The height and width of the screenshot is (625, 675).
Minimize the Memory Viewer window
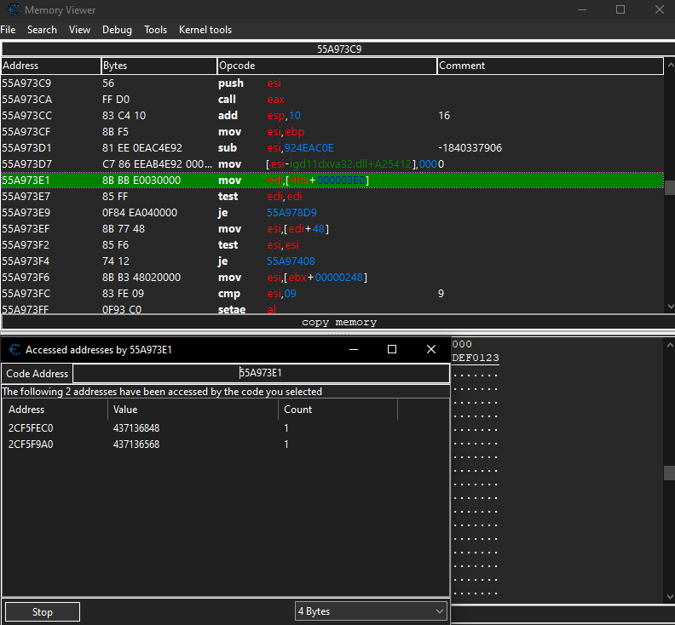[x=582, y=10]
